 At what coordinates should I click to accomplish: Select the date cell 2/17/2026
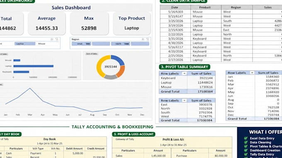(x=175, y=60)
